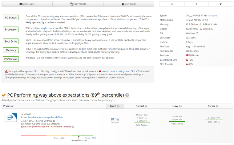Click the Boot Drive button
Screen dimensions: 234x145
(x=11, y=41)
